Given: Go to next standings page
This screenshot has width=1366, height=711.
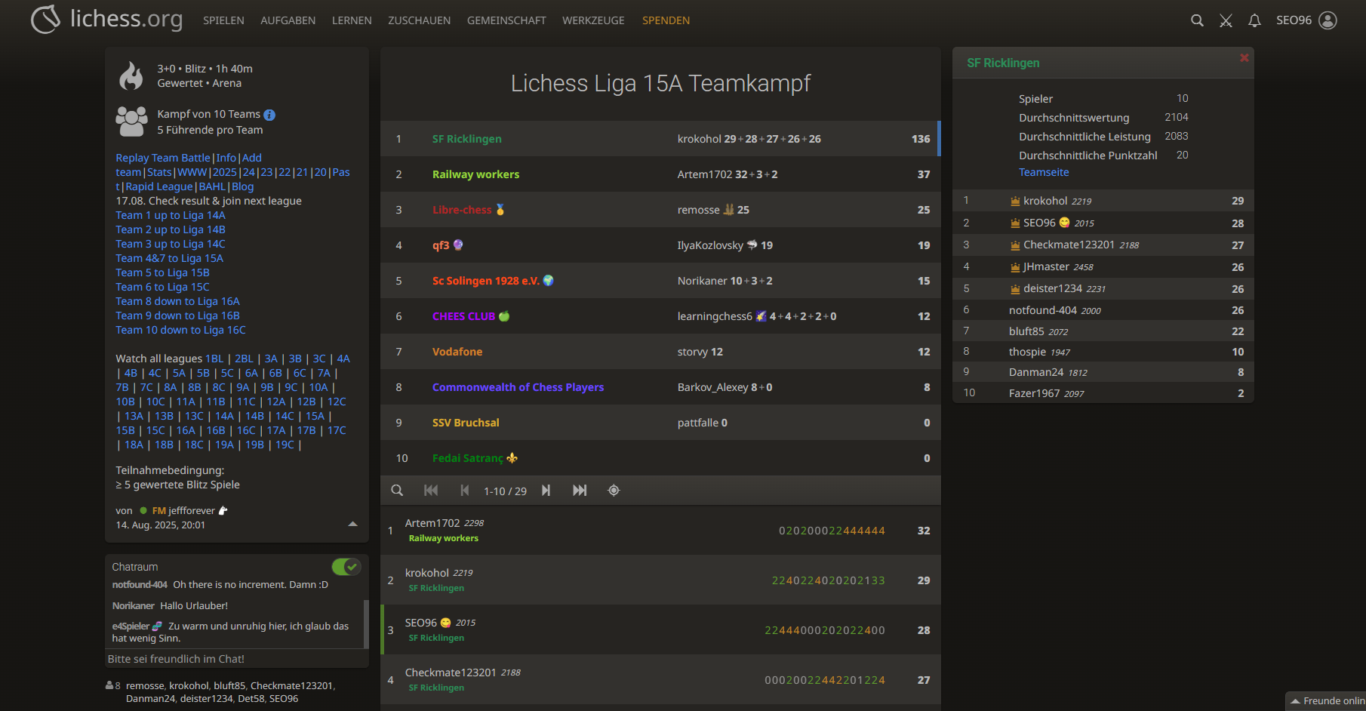Looking at the screenshot, I should (x=546, y=491).
